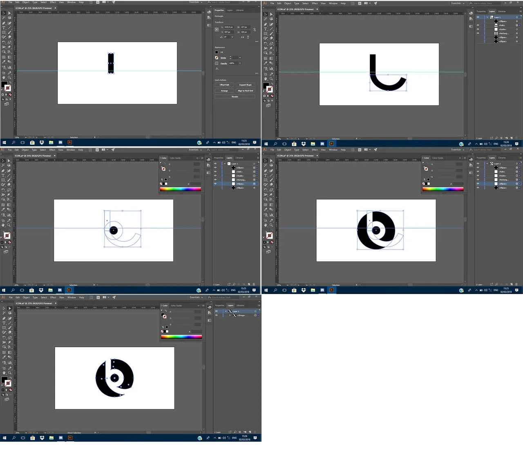Click the Flip Horizontal icon in Transform section
This screenshot has height=449, width=523.
(x=243, y=37)
